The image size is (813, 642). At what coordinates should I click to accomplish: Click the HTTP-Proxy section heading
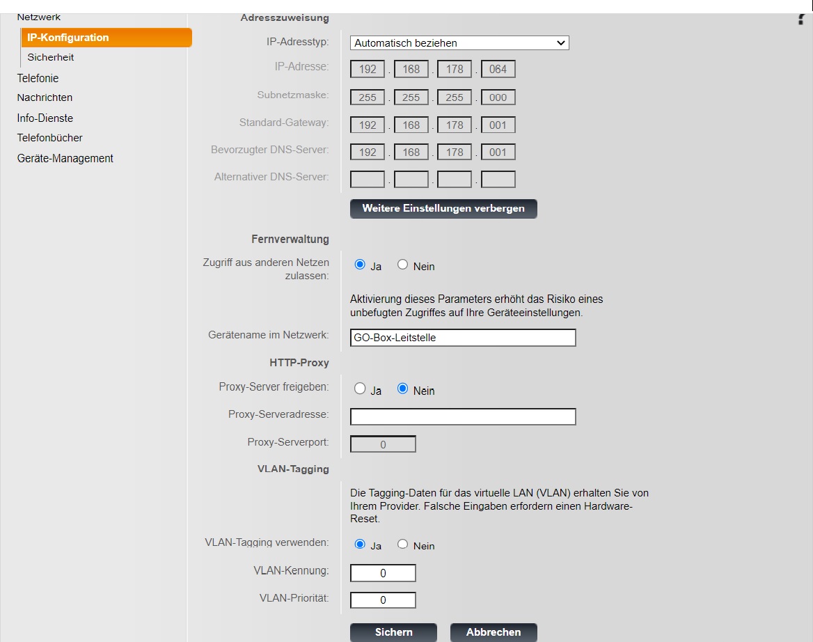point(299,363)
